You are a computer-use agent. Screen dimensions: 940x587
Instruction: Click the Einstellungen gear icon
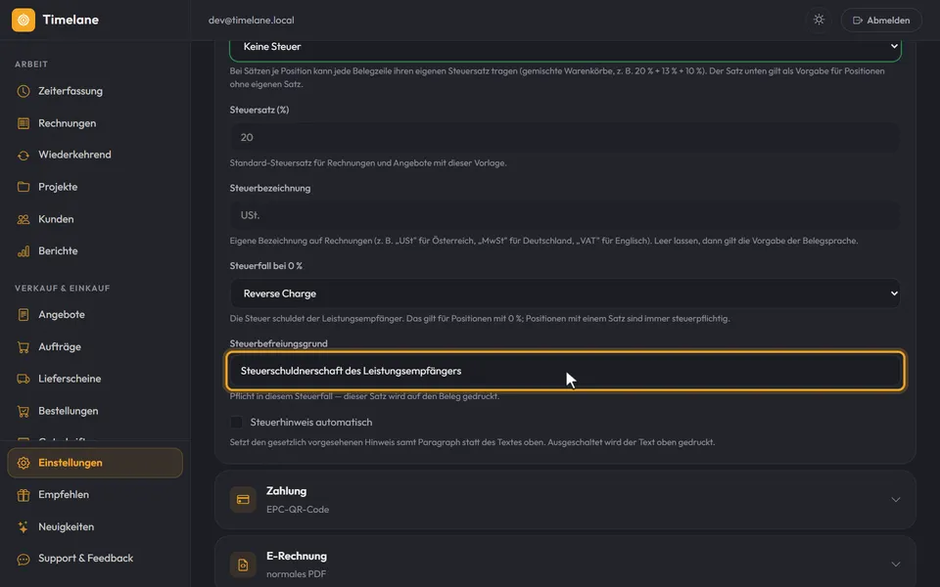point(23,463)
